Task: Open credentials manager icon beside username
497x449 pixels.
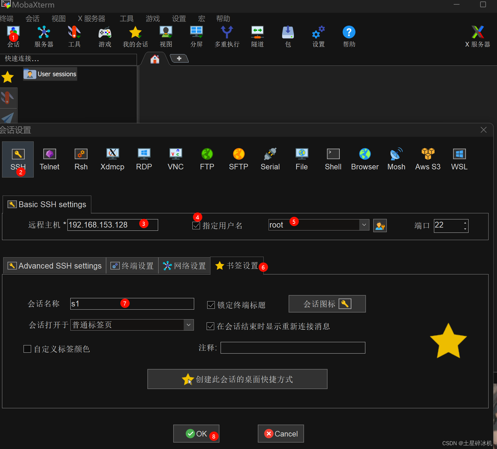Action: [380, 226]
